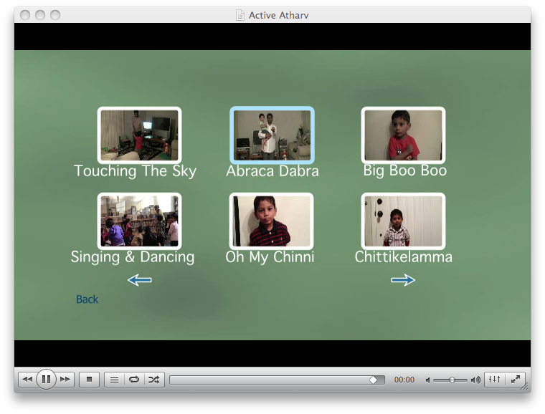This screenshot has width=545, height=414.
Task: Mute audio via the small speaker icon
Action: coord(427,380)
